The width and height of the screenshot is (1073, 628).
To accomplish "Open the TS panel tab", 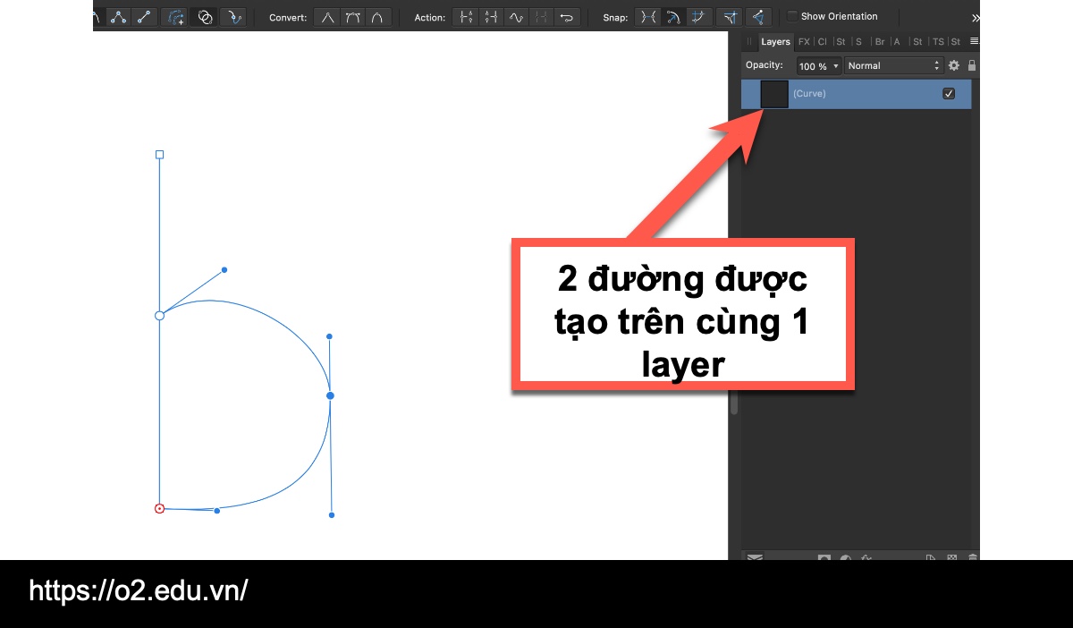I will (938, 42).
